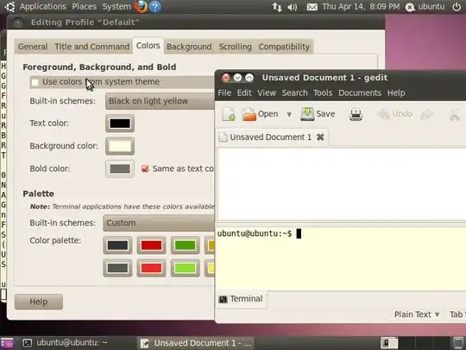The height and width of the screenshot is (350, 466).
Task: Expand the arrow next to Open button
Action: (289, 114)
